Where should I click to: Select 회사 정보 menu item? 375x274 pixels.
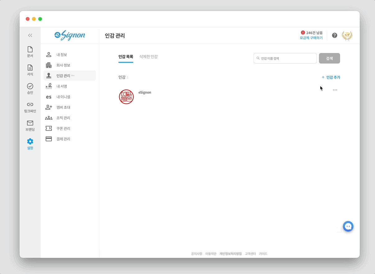70,65
